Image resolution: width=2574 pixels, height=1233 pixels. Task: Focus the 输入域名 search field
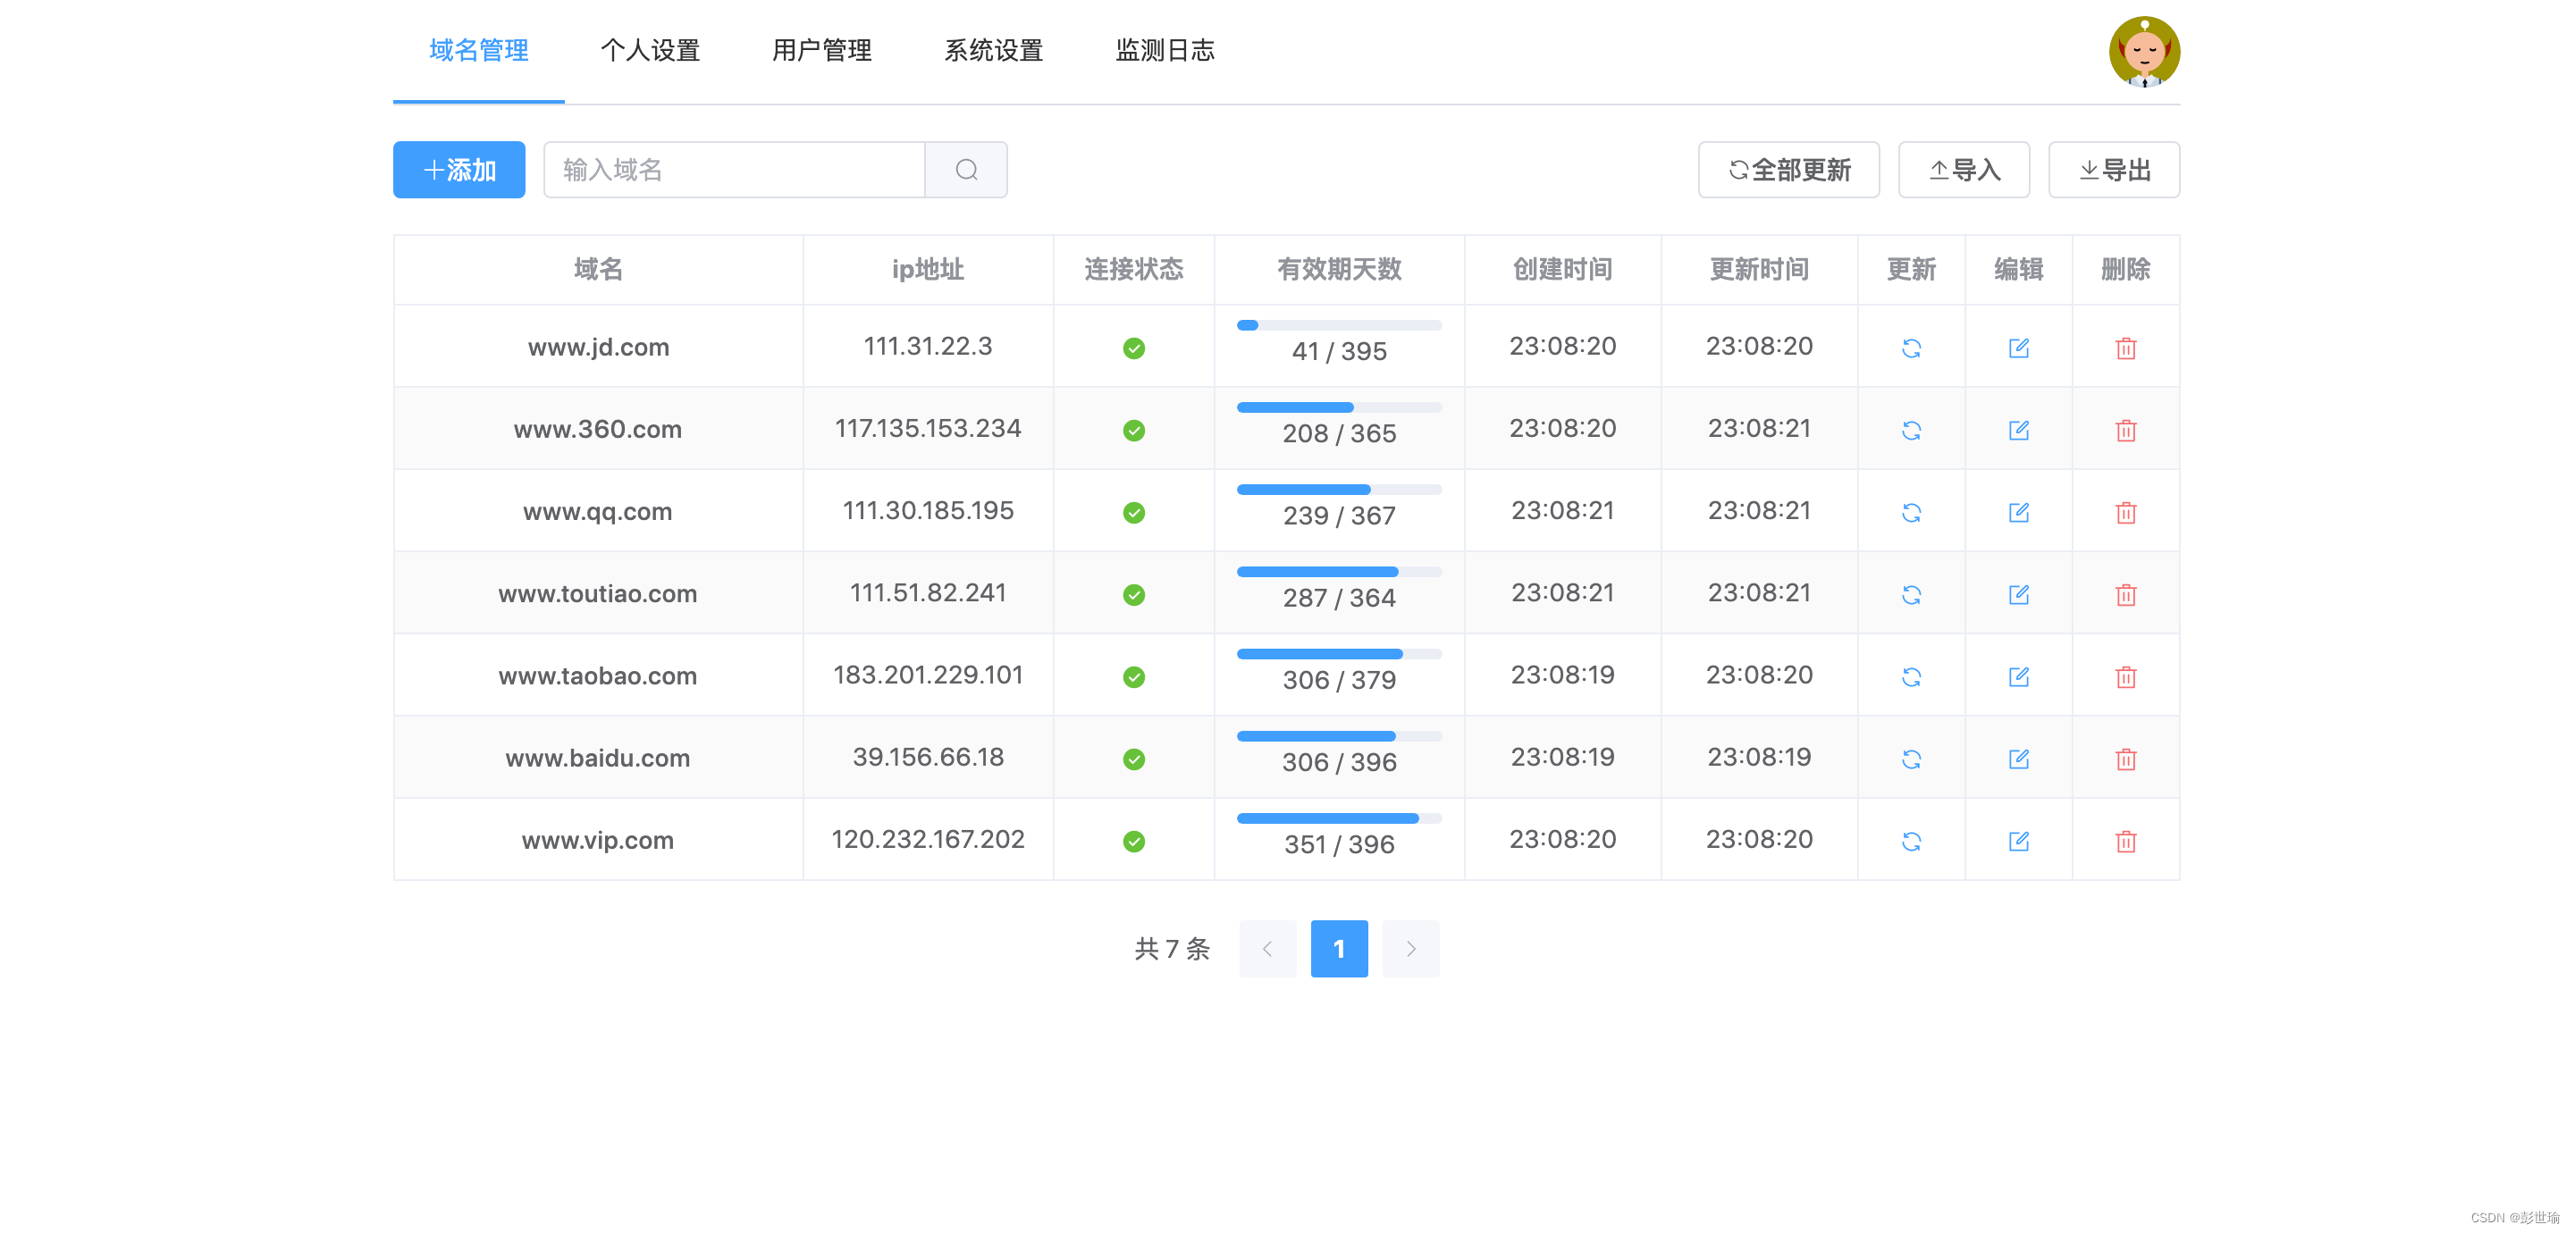[x=735, y=170]
